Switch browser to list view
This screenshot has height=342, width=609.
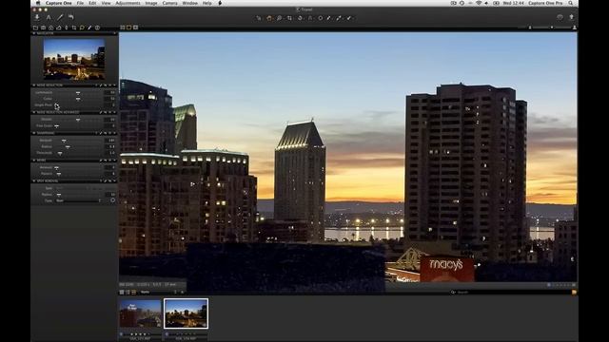128,292
